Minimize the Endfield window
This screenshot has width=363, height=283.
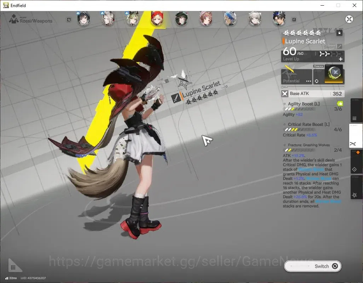pos(322,5)
